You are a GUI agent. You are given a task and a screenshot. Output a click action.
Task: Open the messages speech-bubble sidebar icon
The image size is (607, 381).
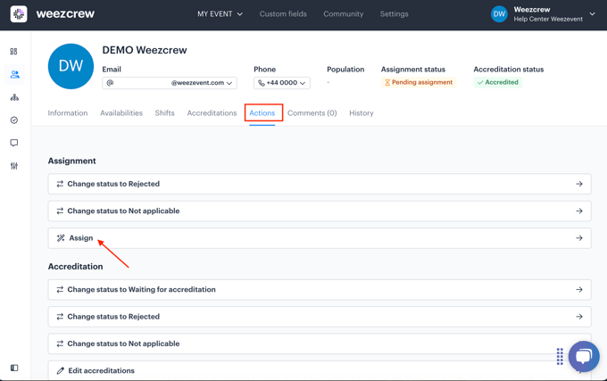14,143
